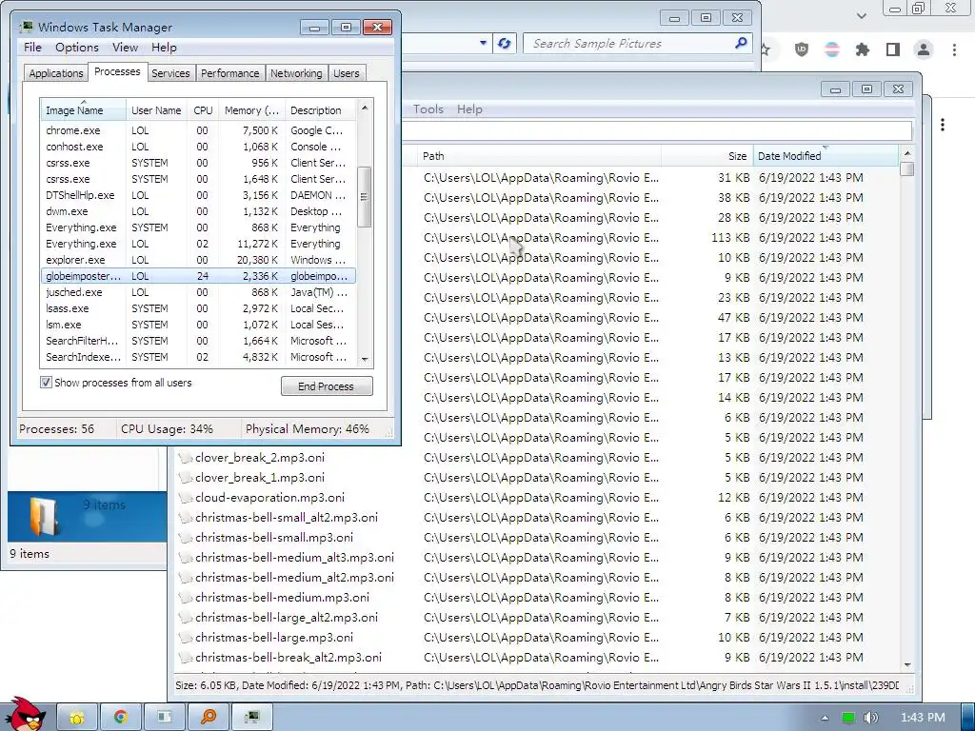The image size is (975, 731).
Task: Click the Everything search input field
Action: pyautogui.click(x=656, y=130)
